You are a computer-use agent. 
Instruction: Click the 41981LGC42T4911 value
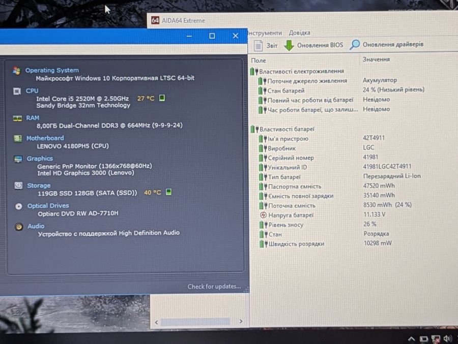(x=387, y=166)
